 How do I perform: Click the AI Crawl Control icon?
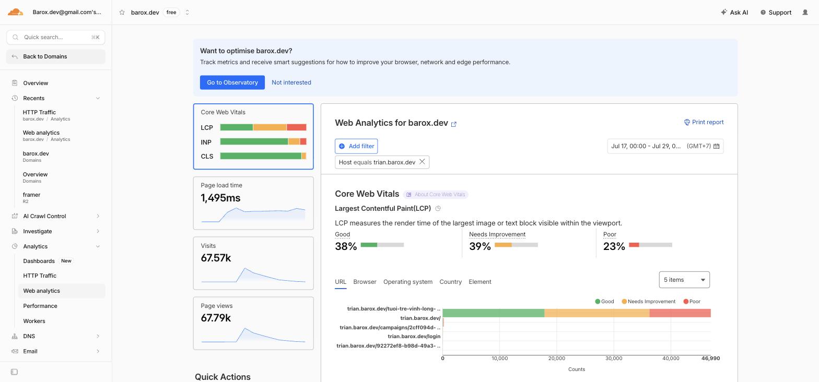tap(15, 216)
